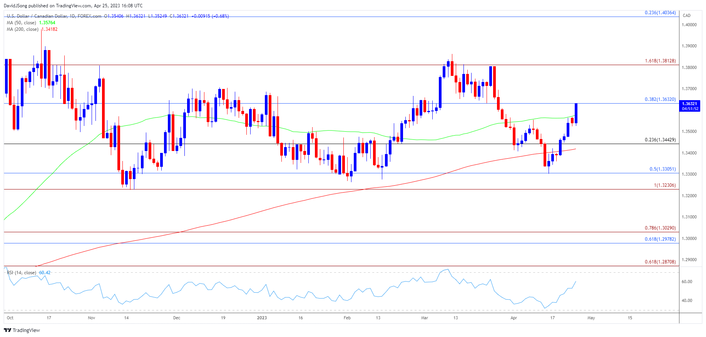Click the 1.39000 price axis label
Image resolution: width=706 pixels, height=337 pixels.
(689, 46)
